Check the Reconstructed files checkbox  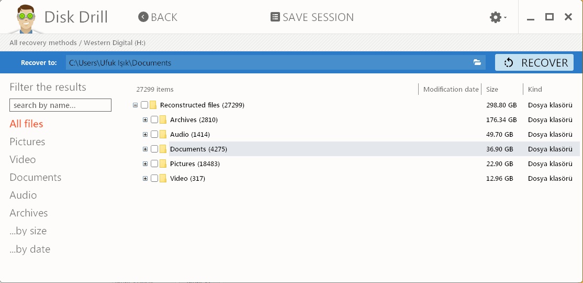point(144,105)
